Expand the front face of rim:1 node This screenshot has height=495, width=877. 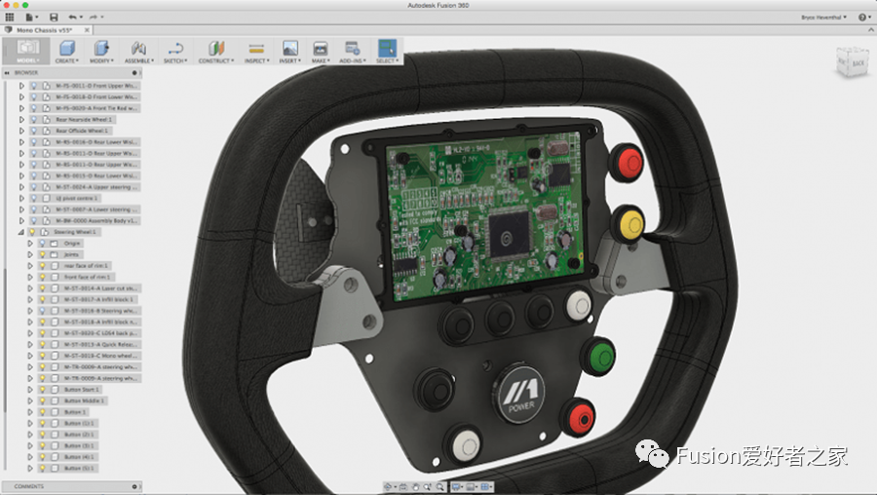(x=30, y=277)
